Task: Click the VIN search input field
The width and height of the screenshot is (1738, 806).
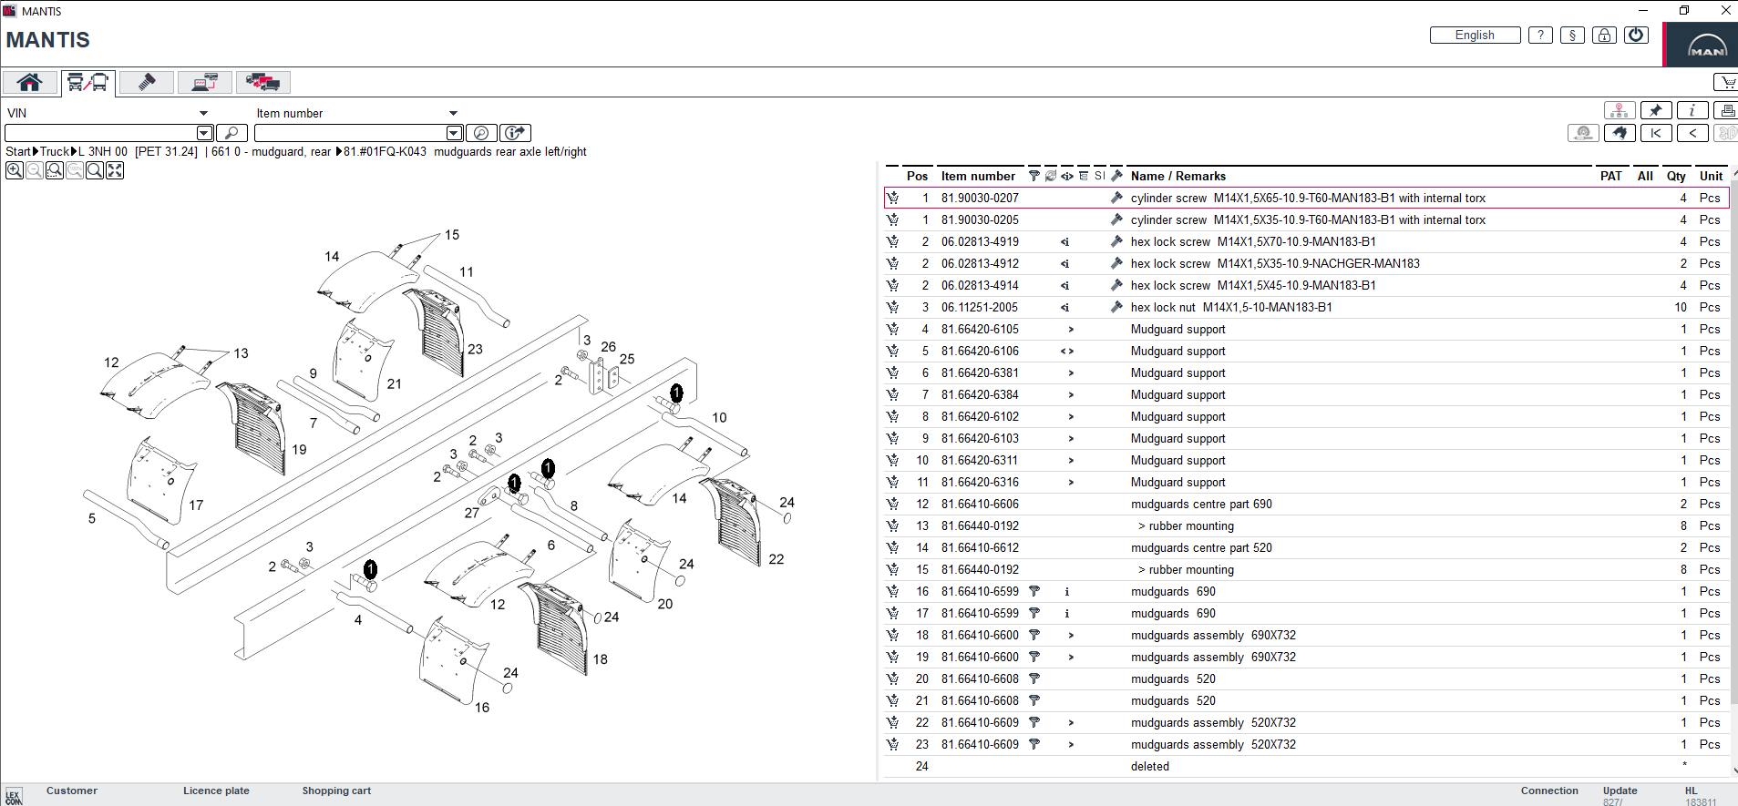Action: click(x=101, y=133)
